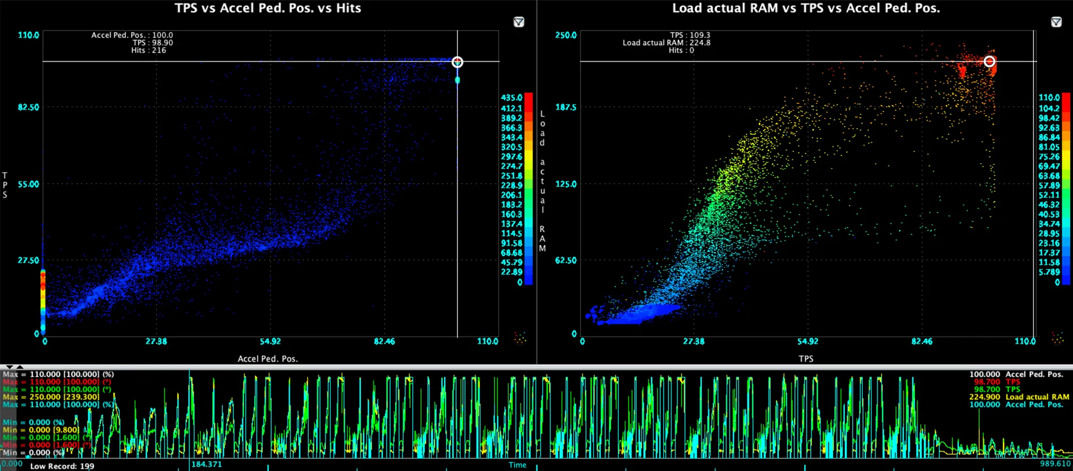The image size is (1073, 471).
Task: Click the '54.92' x-axis value on left plot
Action: tap(270, 341)
